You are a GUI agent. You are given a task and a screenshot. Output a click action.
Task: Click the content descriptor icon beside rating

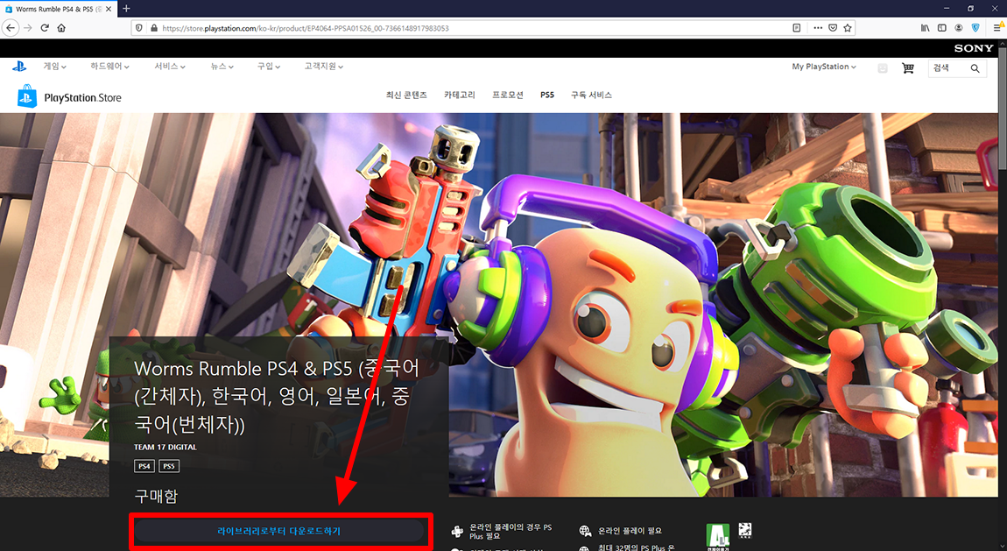click(745, 530)
